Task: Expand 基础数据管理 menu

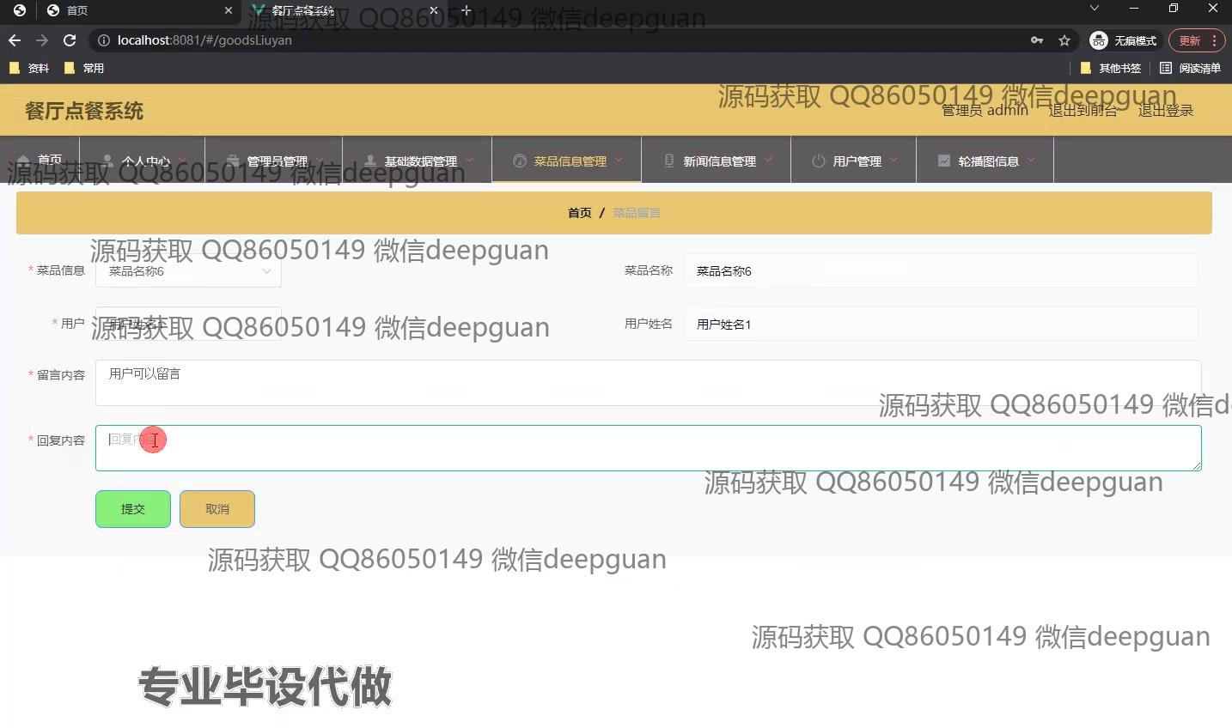Action: click(x=418, y=161)
